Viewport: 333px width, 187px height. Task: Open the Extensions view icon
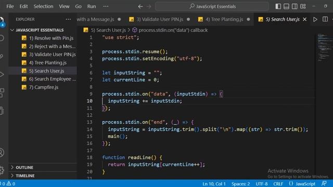point(2,92)
